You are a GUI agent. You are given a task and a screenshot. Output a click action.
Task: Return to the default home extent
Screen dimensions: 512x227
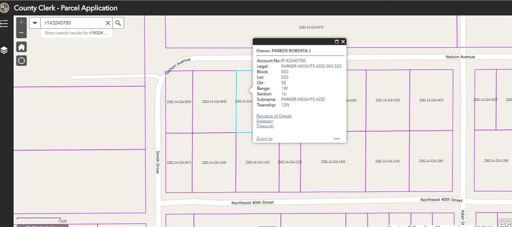(x=21, y=47)
